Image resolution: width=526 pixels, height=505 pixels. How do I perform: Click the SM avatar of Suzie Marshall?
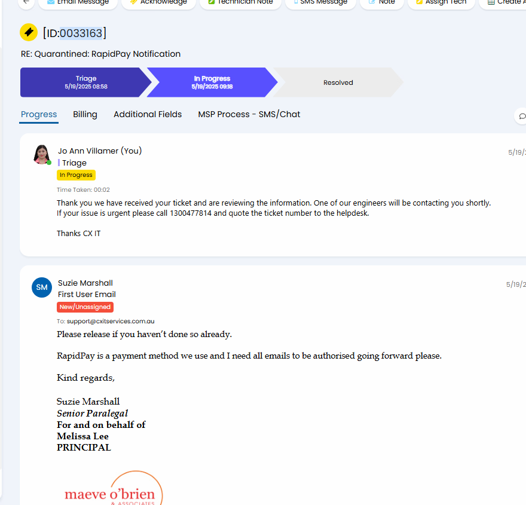[x=42, y=287]
